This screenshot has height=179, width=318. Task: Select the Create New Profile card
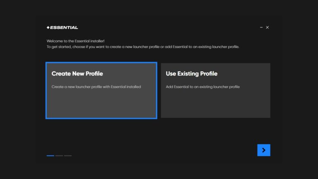[x=101, y=90]
